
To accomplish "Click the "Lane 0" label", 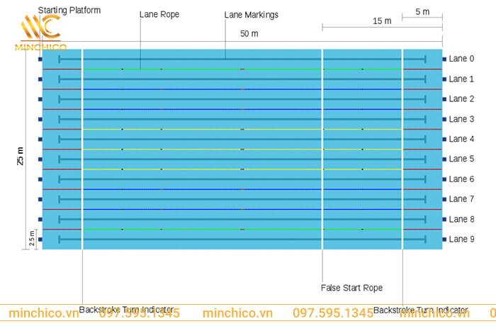I will pyautogui.click(x=461, y=60).
